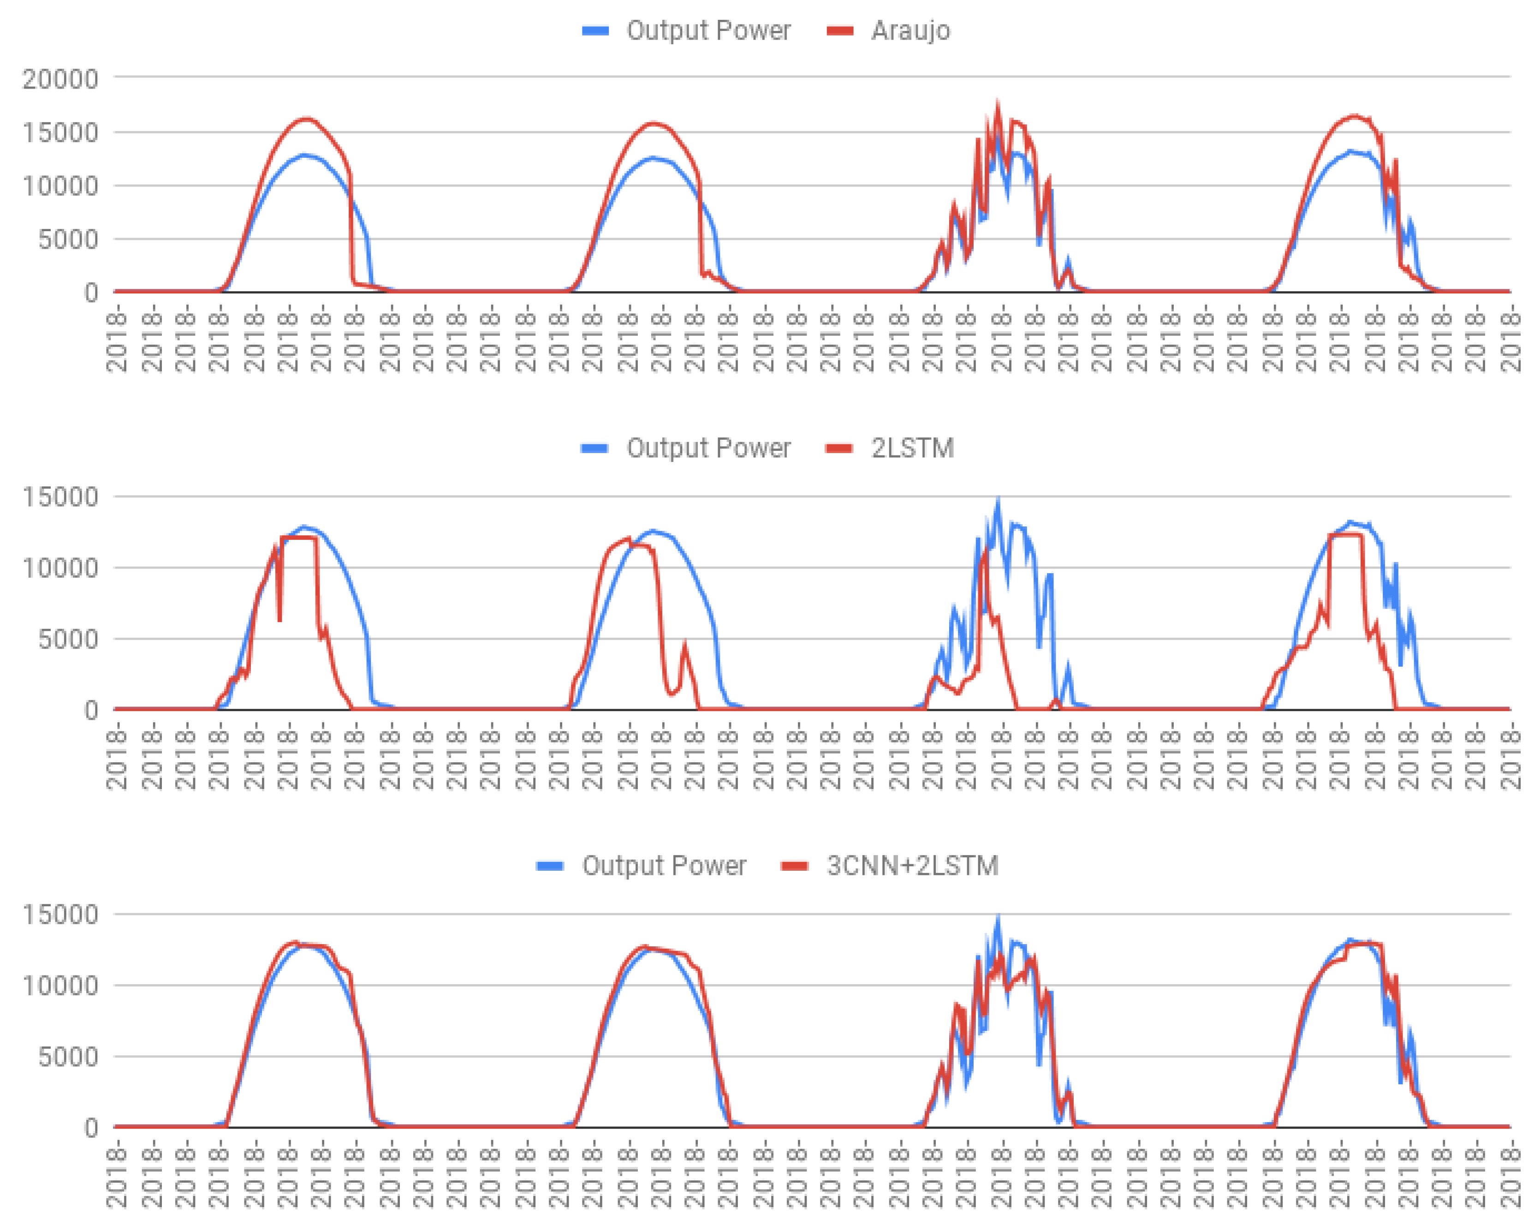
Task: Click the 0 y-axis label in 2LSTM chart
Action: pyautogui.click(x=91, y=710)
